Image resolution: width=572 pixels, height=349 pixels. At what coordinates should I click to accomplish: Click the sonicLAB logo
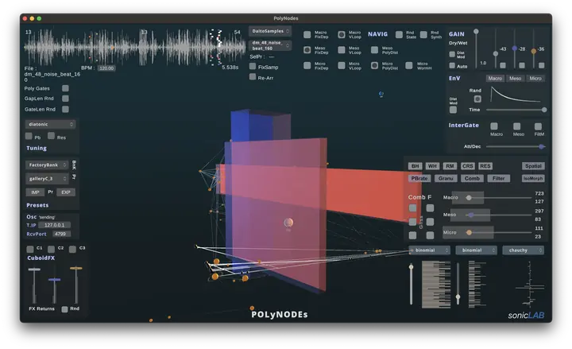[526, 315]
